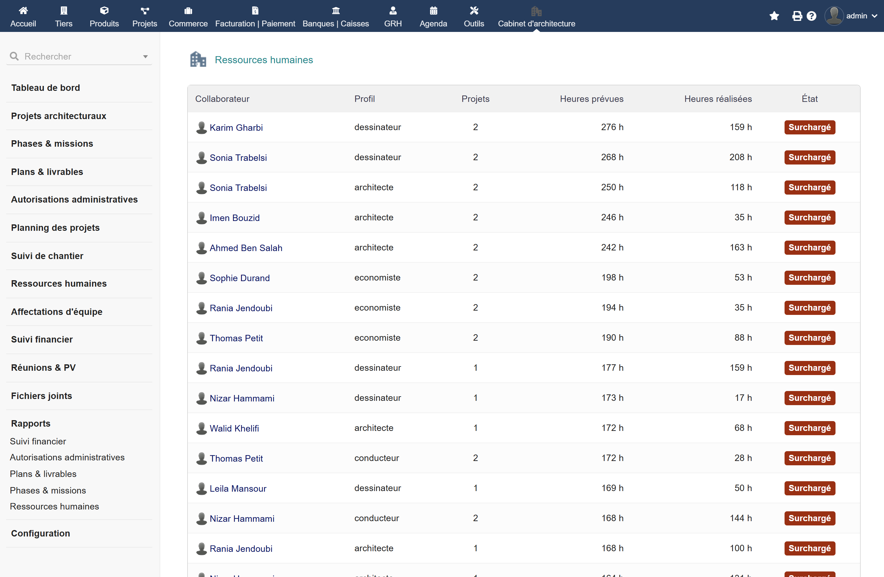Click the Banques | Caisses bank icon
This screenshot has height=577, width=884.
pyautogui.click(x=336, y=10)
